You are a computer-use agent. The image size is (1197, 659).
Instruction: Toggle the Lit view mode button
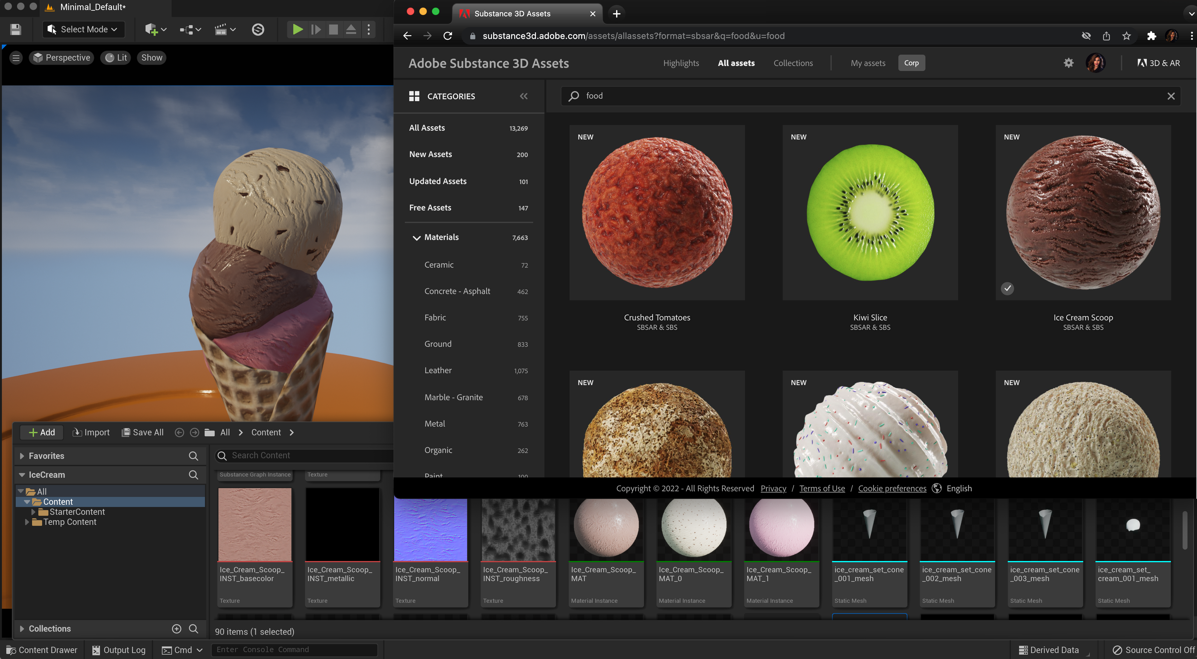click(x=116, y=57)
